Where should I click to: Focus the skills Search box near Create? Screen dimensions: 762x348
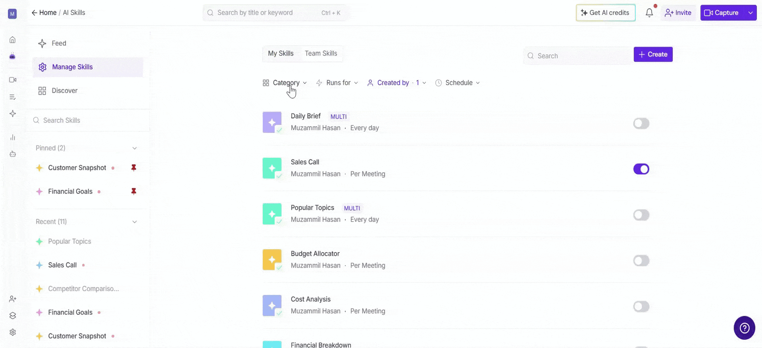point(578,56)
